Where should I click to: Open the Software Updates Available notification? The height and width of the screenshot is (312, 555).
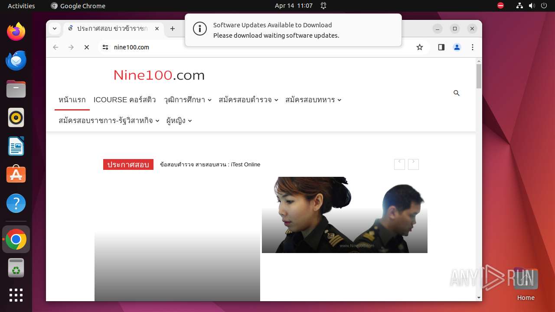(x=293, y=30)
